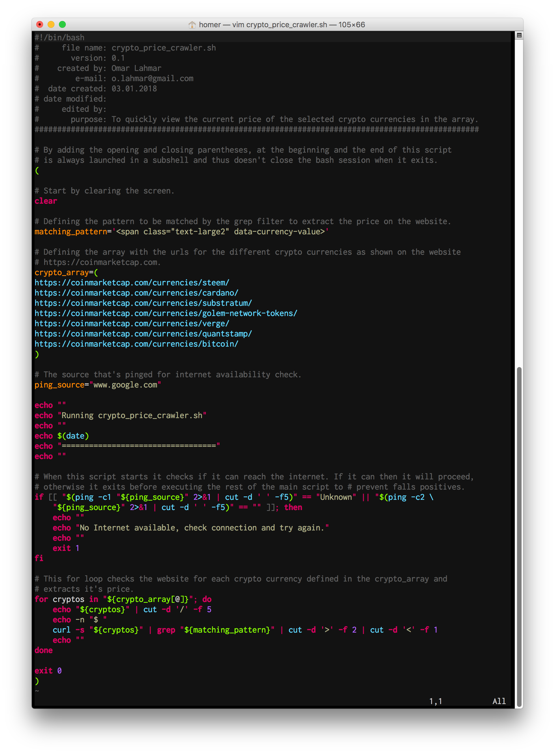555x754 pixels.
Task: Click the 'echo $(date)' line
Action: pyautogui.click(x=62, y=436)
